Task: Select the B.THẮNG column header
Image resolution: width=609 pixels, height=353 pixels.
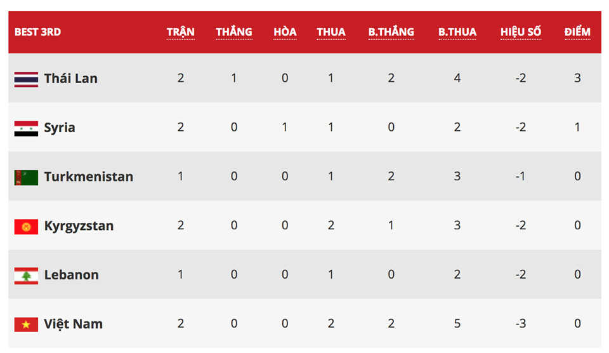Action: (391, 32)
